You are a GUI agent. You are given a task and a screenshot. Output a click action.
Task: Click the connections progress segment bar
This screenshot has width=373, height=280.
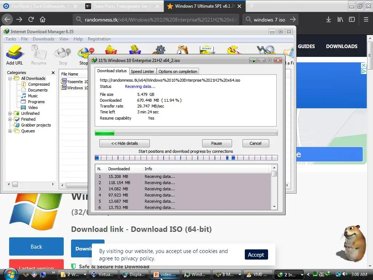(186, 157)
